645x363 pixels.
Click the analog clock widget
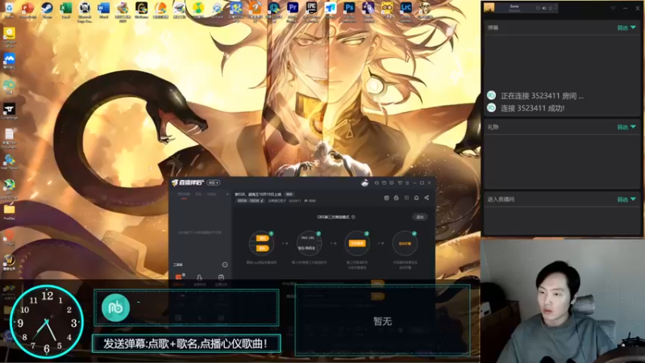pyautogui.click(x=47, y=321)
